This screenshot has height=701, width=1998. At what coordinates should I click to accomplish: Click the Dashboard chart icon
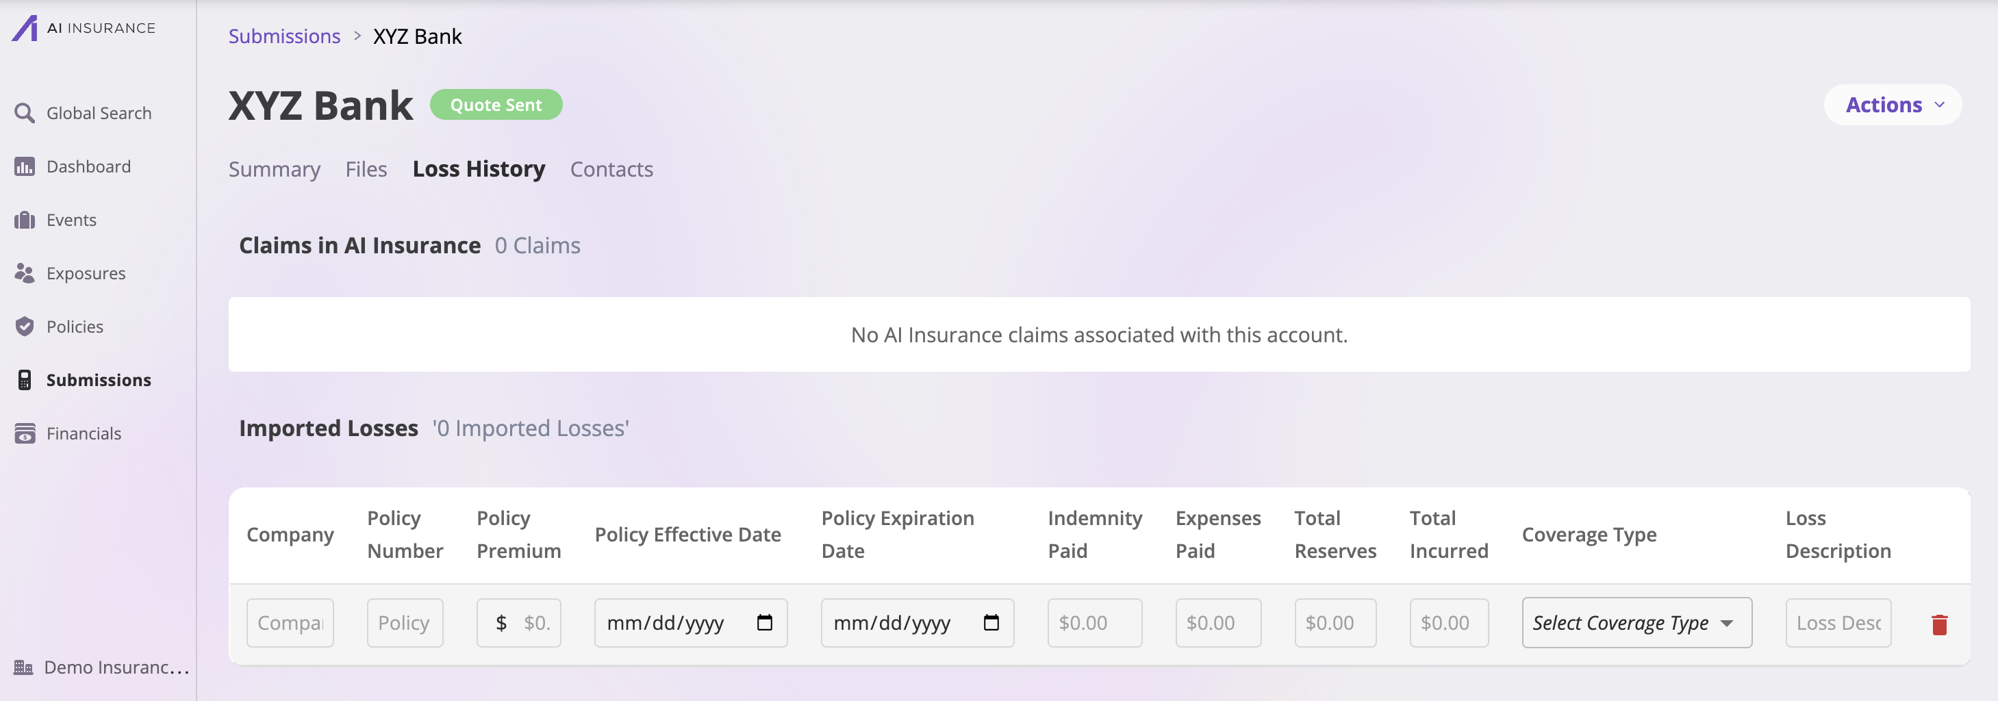tap(25, 167)
